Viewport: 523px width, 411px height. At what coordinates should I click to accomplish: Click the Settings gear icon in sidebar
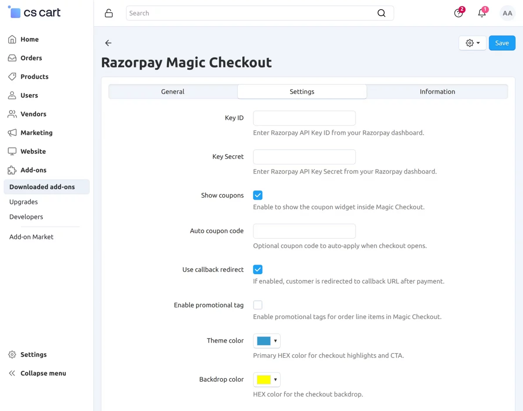12,355
